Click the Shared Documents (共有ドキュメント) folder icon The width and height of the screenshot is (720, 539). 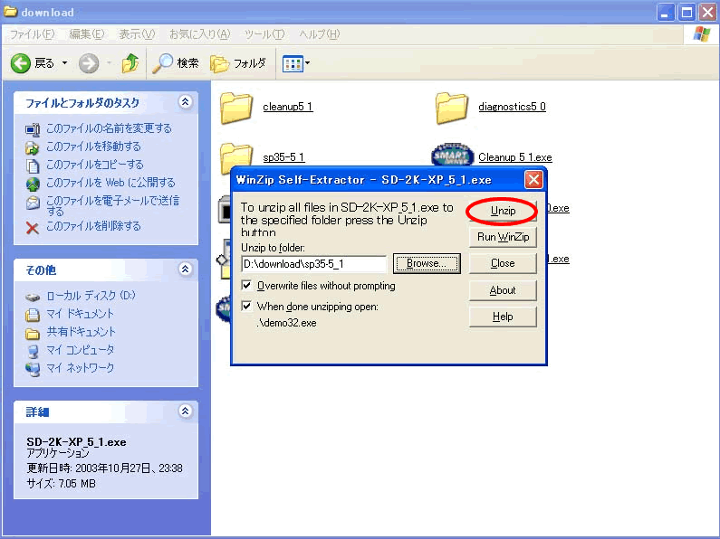[x=33, y=333]
